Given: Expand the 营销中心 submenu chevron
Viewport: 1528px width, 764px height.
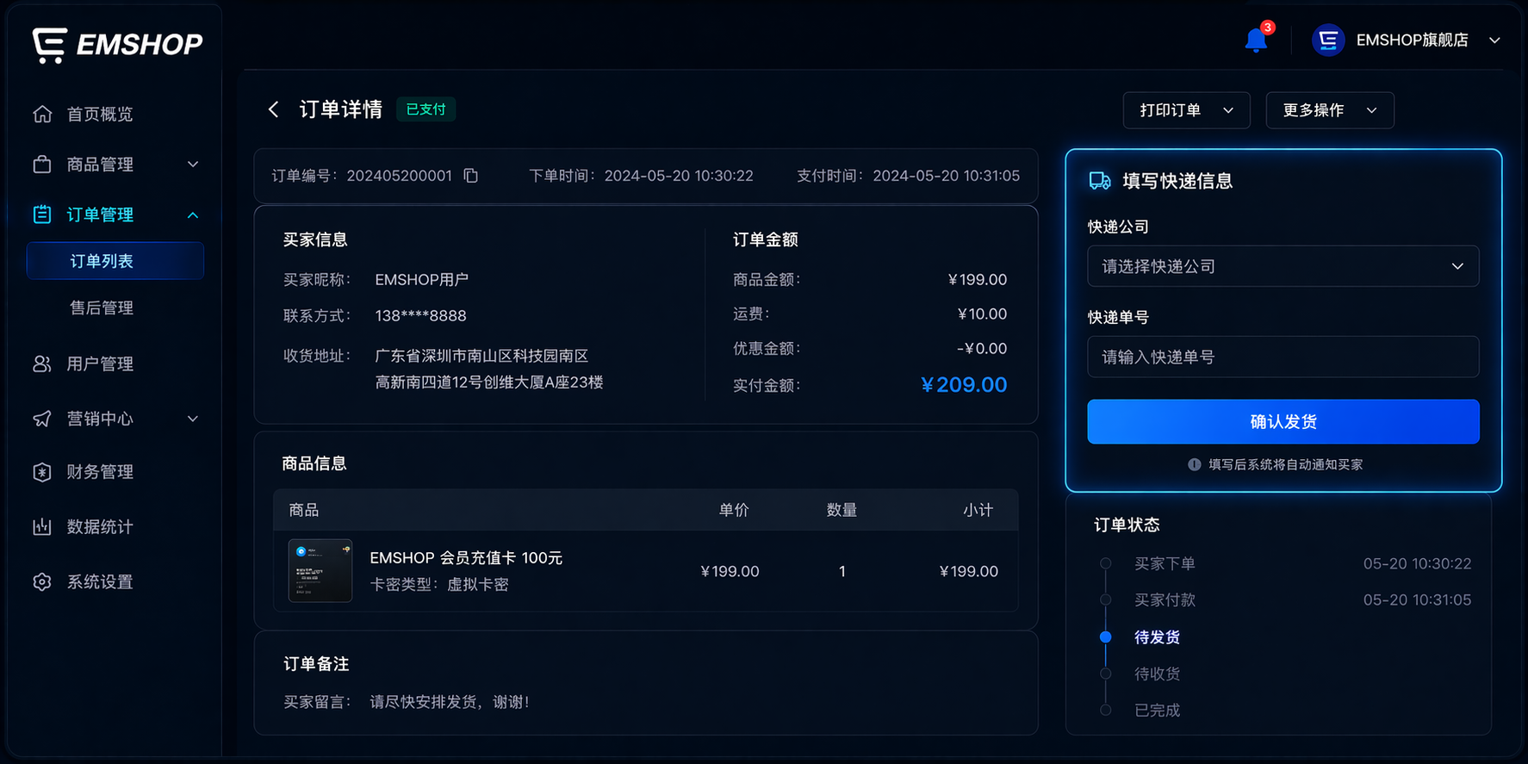Looking at the screenshot, I should coord(193,419).
